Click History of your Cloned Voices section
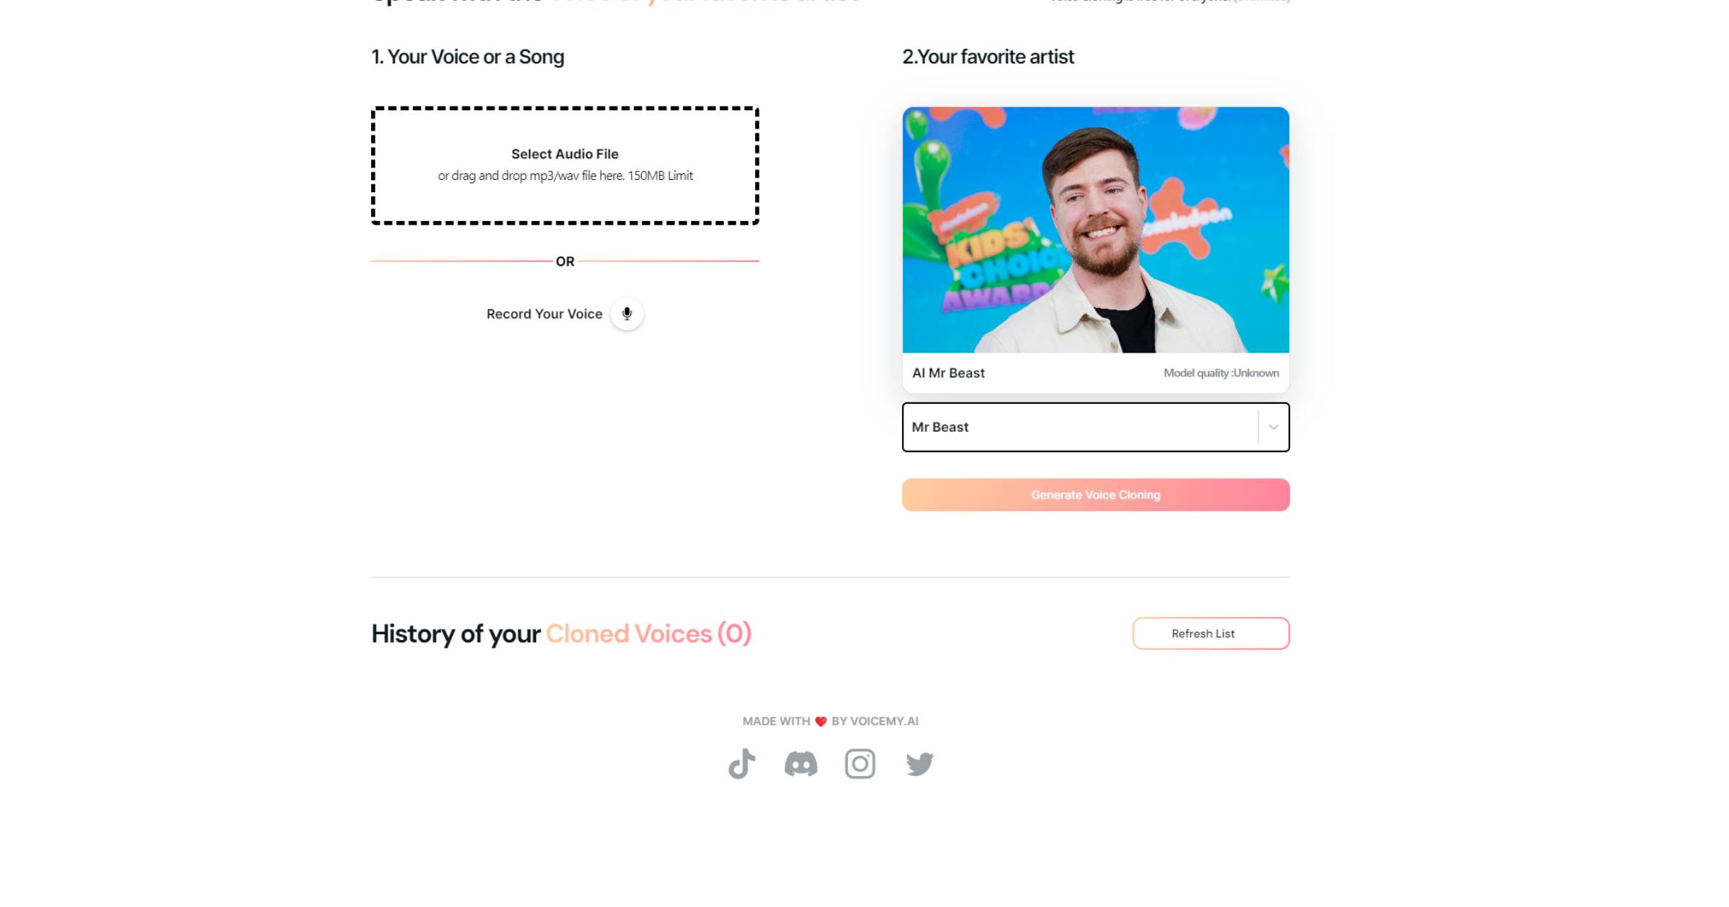 tap(560, 632)
